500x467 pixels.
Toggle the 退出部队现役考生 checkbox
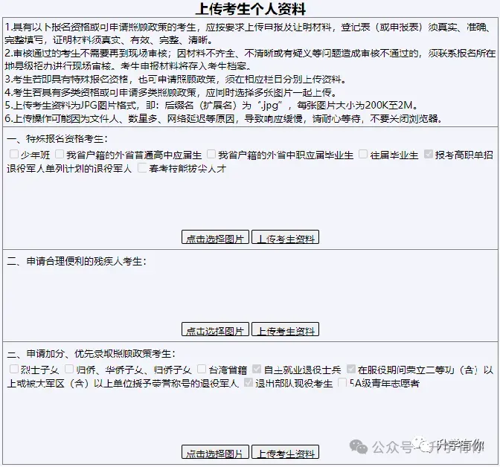[x=249, y=382]
